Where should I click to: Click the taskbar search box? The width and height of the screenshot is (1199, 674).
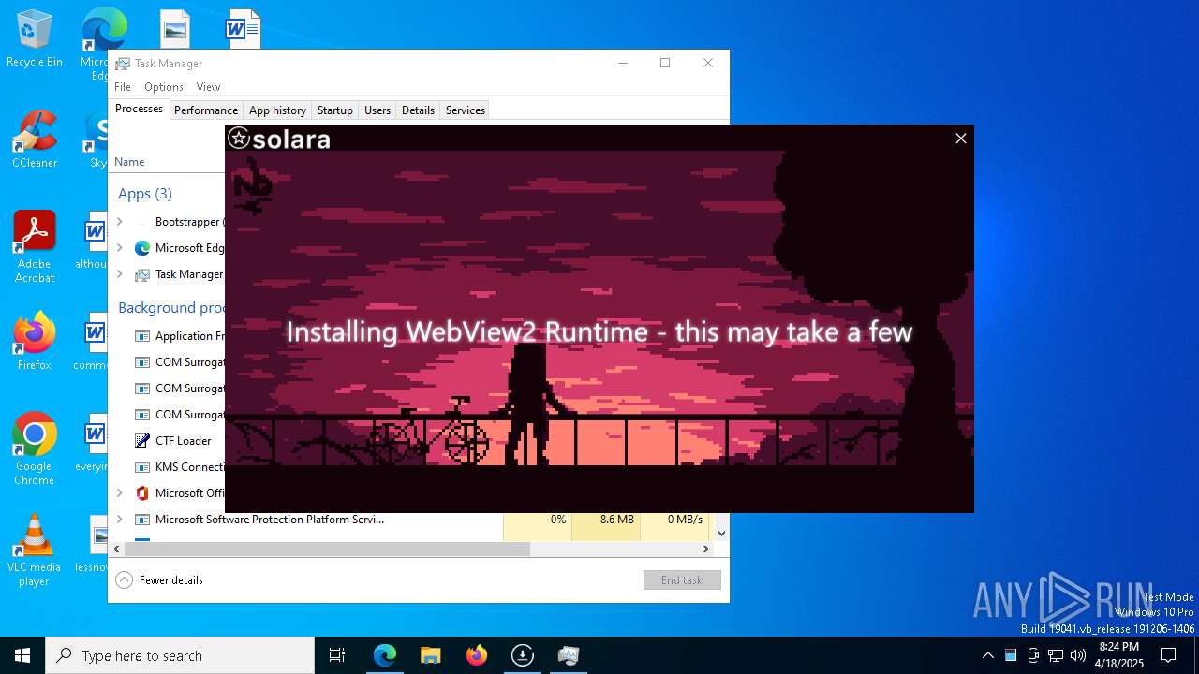180,655
